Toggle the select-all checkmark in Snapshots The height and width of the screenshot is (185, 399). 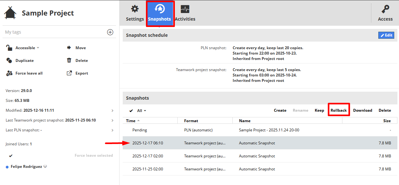pyautogui.click(x=131, y=111)
